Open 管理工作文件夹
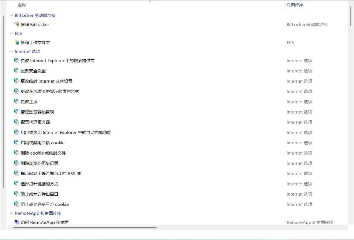 point(35,42)
